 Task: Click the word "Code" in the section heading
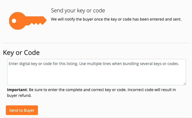pyautogui.click(x=32, y=52)
